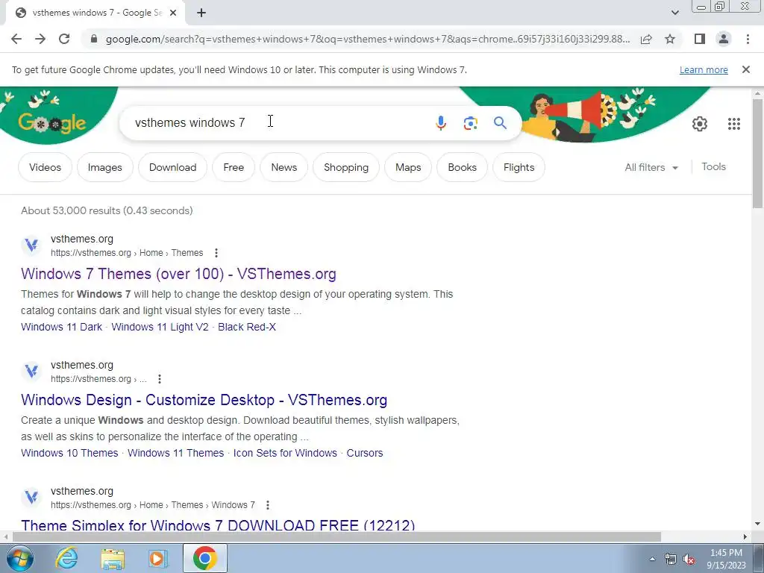
Task: Open the Windows 11 Themes sitelink
Action: (x=175, y=453)
